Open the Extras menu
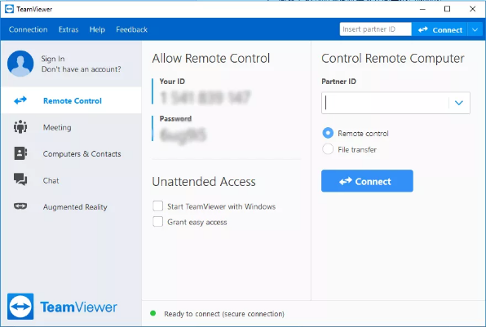486x327 pixels. (x=68, y=29)
